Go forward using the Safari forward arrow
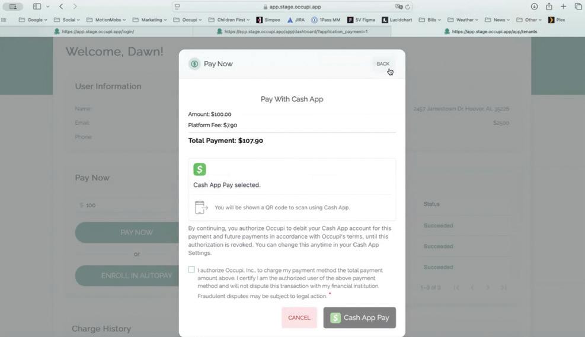 click(x=75, y=7)
